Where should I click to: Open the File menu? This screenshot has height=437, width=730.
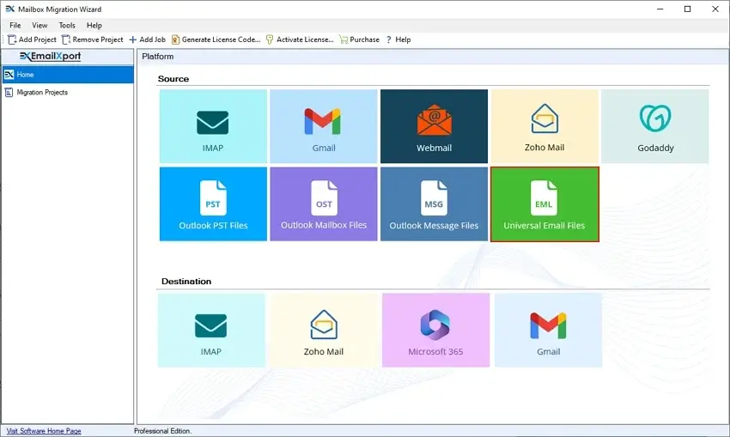coord(15,25)
